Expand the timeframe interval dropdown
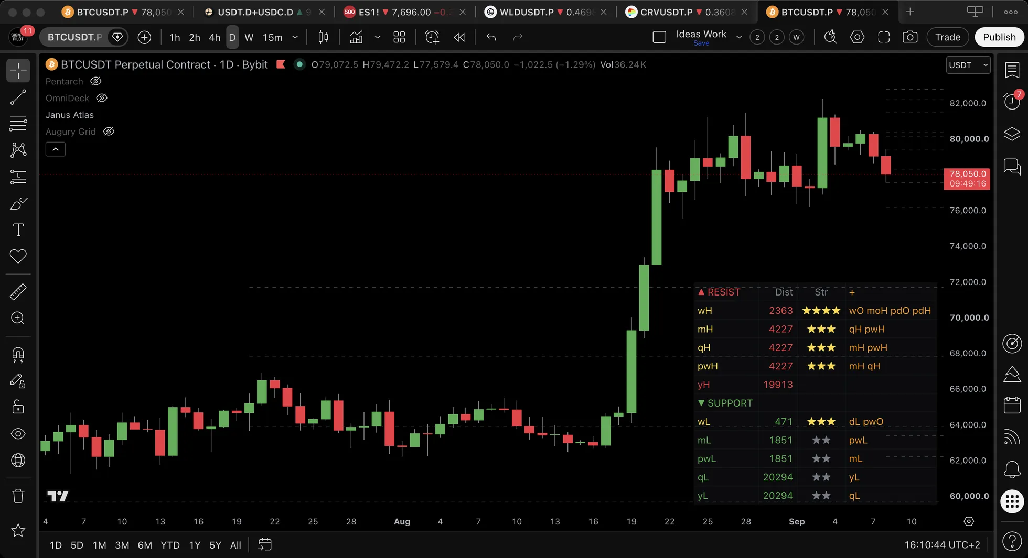Screen dimensions: 1028x558 point(295,37)
